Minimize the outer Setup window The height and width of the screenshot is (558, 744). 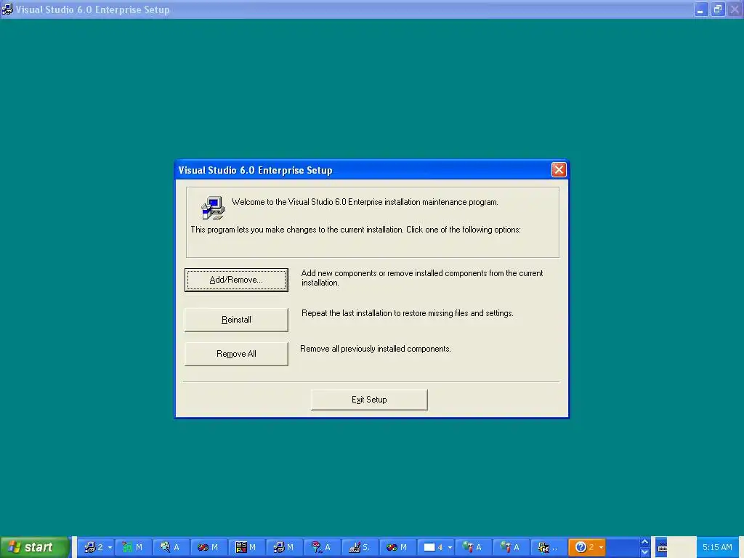(x=701, y=9)
